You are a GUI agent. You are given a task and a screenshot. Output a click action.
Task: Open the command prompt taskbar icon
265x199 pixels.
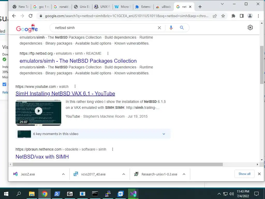click(95, 194)
